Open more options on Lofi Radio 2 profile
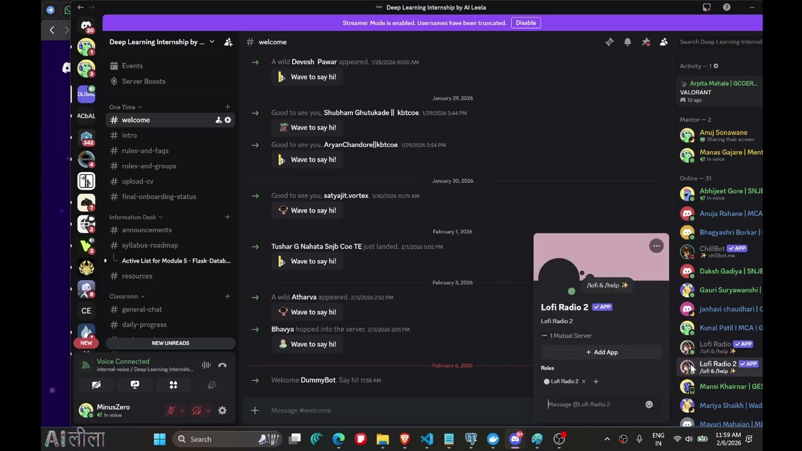The width and height of the screenshot is (802, 451). click(x=656, y=246)
